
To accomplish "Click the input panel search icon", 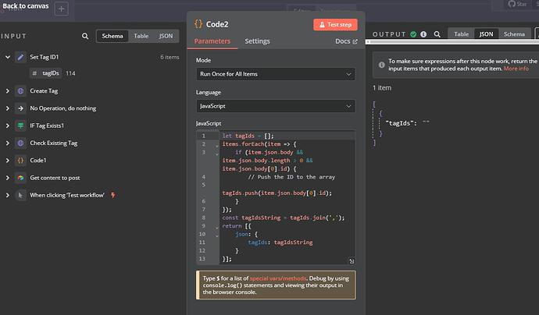I will (x=85, y=36).
